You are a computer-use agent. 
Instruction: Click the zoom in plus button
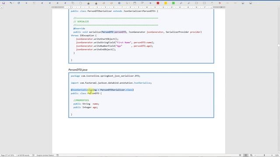coord(272,155)
